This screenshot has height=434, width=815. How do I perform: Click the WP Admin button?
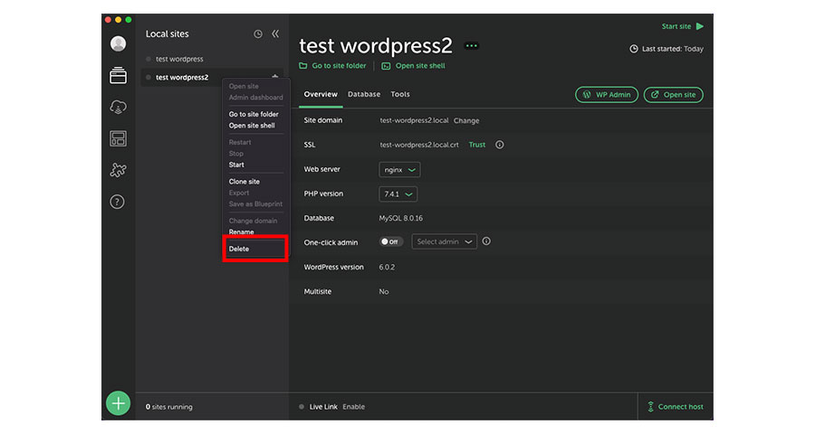click(x=606, y=95)
